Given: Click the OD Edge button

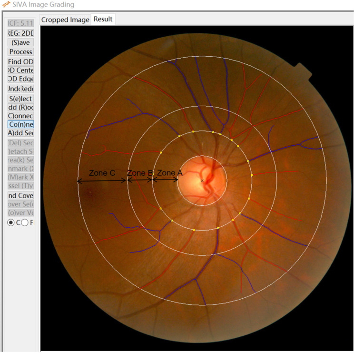Looking at the screenshot, I should click(x=20, y=79).
